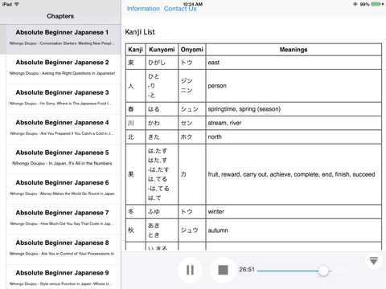Open the Information link
Image resolution: width=386 pixels, height=289 pixels.
(143, 9)
